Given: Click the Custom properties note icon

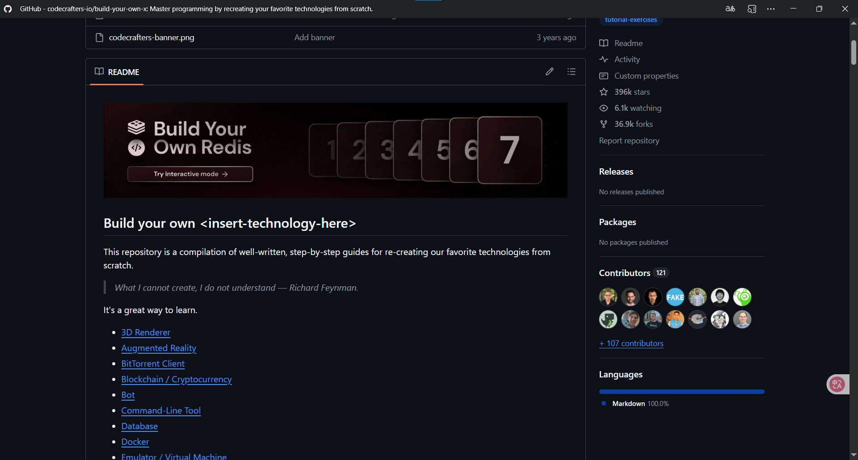Looking at the screenshot, I should click(604, 76).
